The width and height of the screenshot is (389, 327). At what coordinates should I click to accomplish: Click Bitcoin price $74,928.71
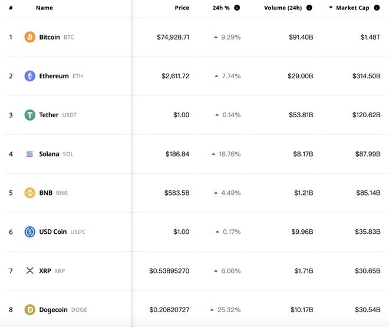tap(173, 37)
